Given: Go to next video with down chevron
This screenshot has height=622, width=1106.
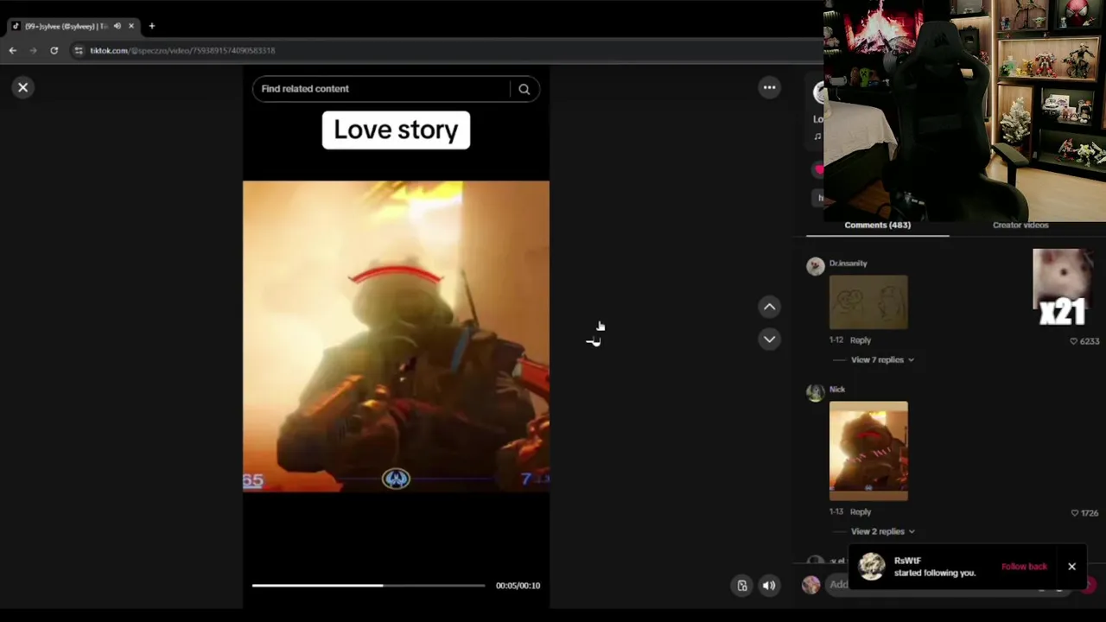Looking at the screenshot, I should point(769,340).
